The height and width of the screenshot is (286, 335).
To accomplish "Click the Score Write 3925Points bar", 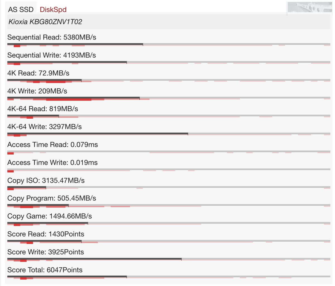I will pyautogui.click(x=94, y=259).
